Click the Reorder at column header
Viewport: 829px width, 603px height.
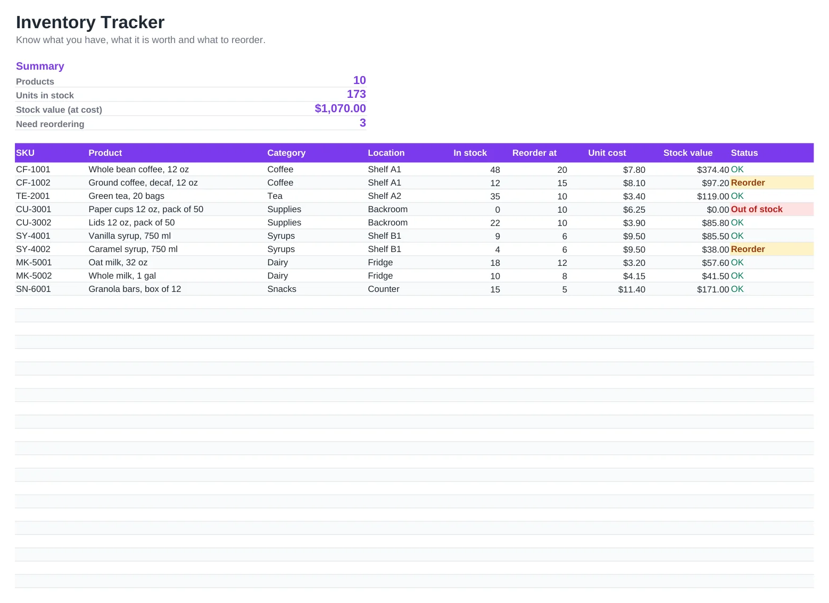click(534, 153)
